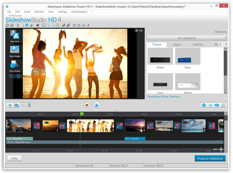The width and height of the screenshot is (233, 173).
Task: Click the gear Edit button on preview
Action: 139,31
